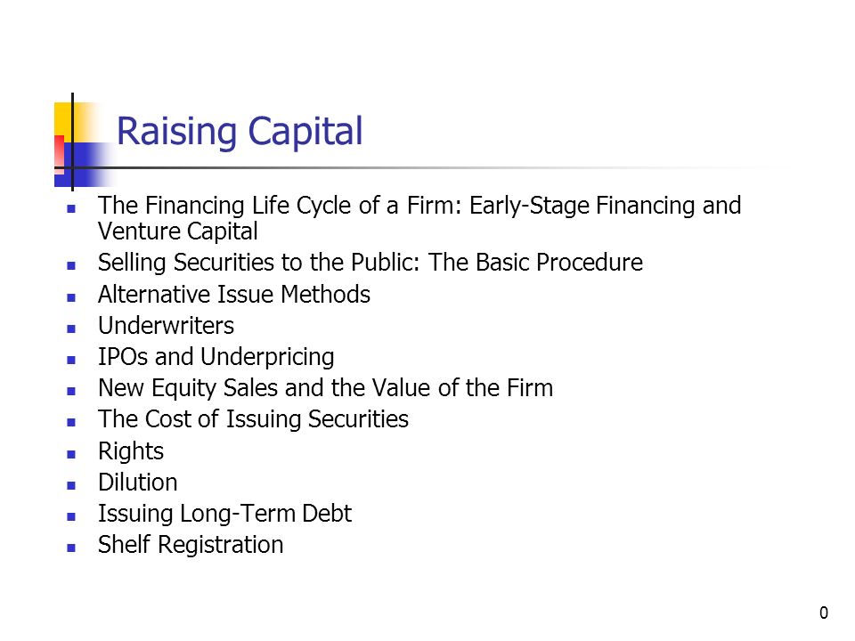This screenshot has width=855, height=641.
Task: Click the Underwriters bullet item
Action: click(166, 326)
